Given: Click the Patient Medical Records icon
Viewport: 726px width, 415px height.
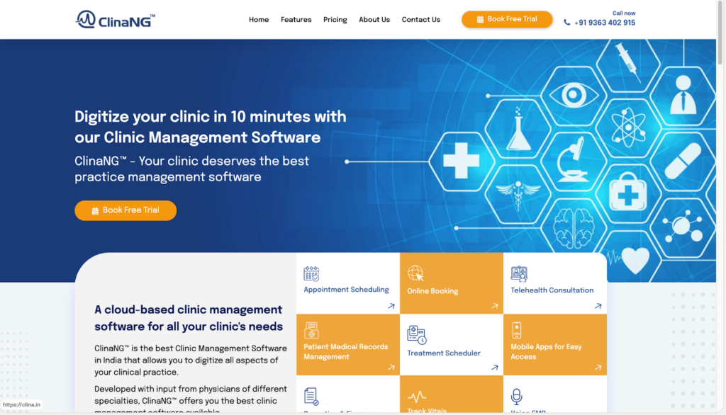Looking at the screenshot, I should pyautogui.click(x=311, y=331).
